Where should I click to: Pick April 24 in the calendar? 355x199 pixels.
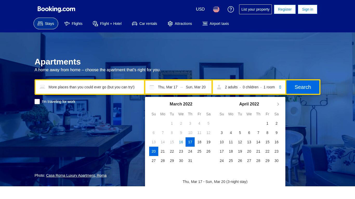(x=222, y=161)
